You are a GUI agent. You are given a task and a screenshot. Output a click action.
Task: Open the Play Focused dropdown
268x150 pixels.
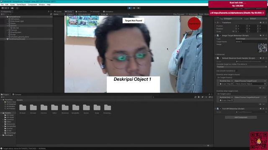click(x=180, y=14)
